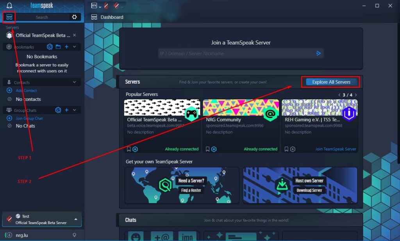Open the notifications bell icon

click(x=9, y=5)
